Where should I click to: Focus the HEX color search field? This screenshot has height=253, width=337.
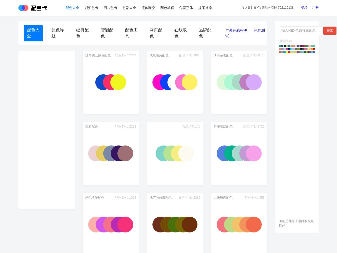(x=300, y=31)
